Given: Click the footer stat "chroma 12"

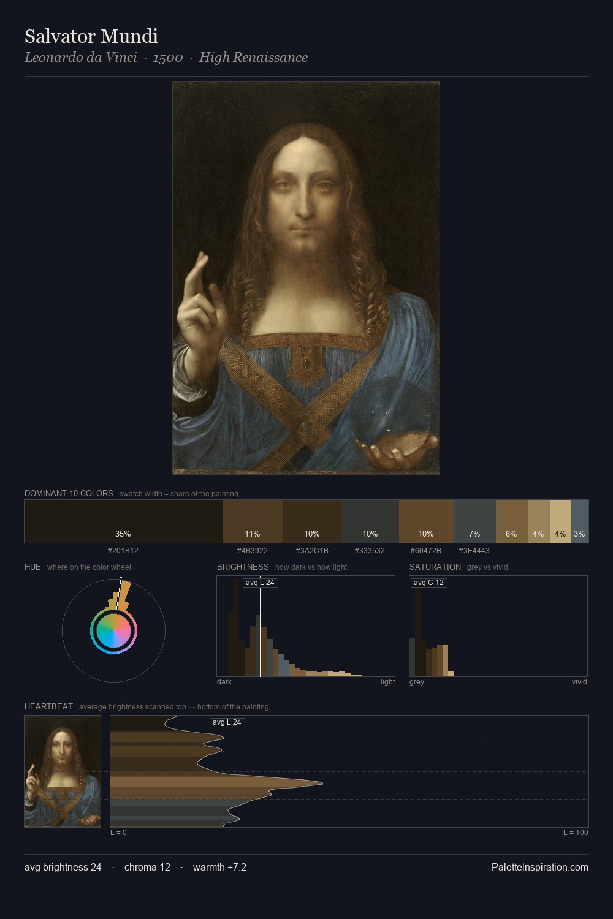Looking at the screenshot, I should coord(147,867).
